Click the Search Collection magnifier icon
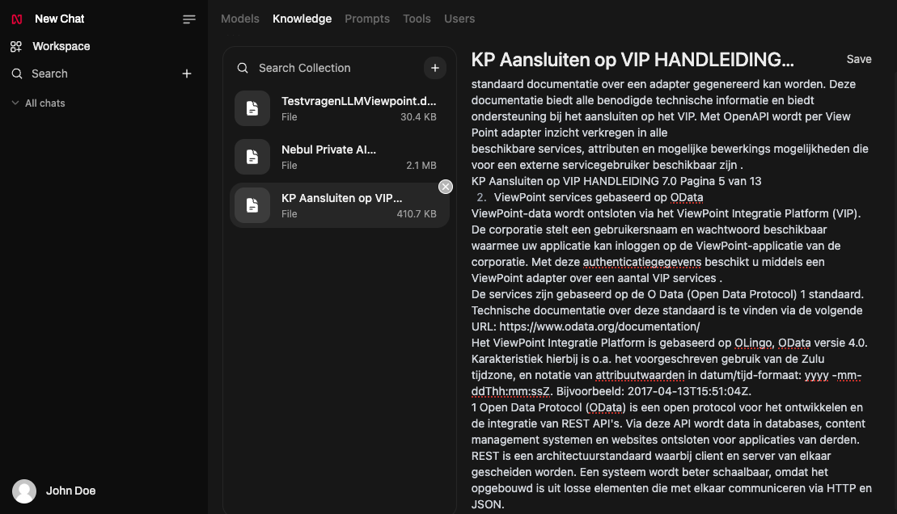The height and width of the screenshot is (514, 897). 243,68
